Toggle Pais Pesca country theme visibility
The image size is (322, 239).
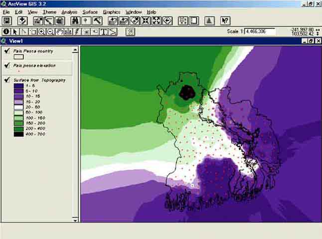coord(7,50)
